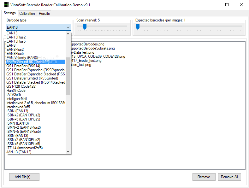Image resolution: width=249 pixels, height=188 pixels.
Task: Click the VintaSoft barcode app icon
Action: [x=6, y=5]
